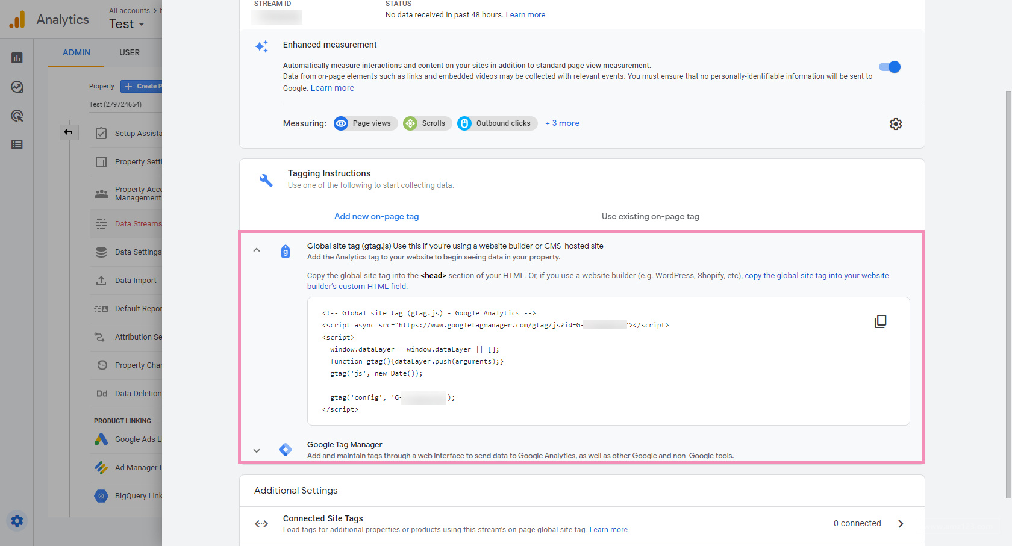
Task: Switch to the USER tab
Action: coord(130,53)
